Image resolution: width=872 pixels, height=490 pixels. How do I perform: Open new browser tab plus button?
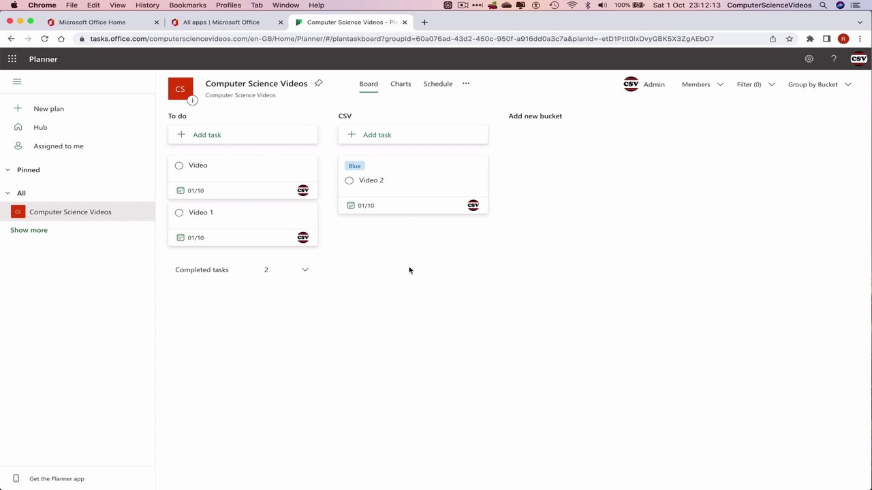[x=424, y=22]
